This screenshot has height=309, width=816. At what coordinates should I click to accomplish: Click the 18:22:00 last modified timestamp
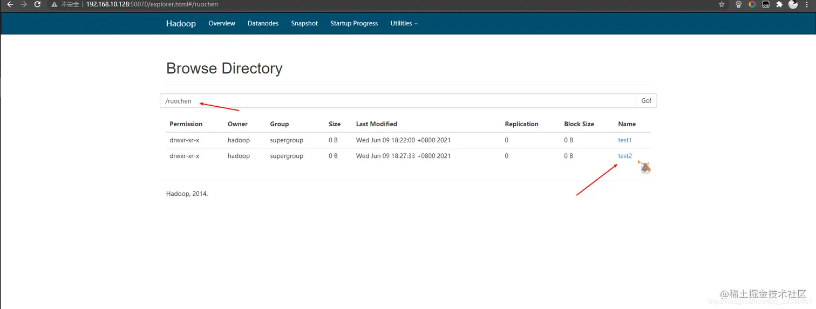pyautogui.click(x=403, y=140)
